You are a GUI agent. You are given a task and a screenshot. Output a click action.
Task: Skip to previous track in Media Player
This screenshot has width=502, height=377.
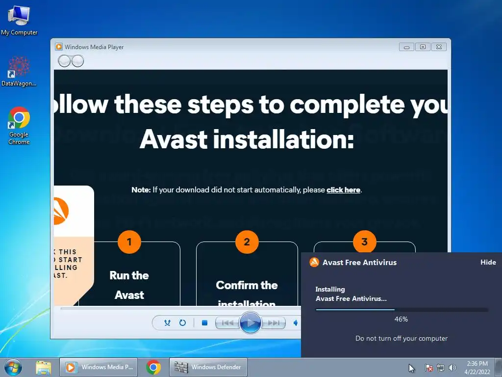(x=227, y=323)
